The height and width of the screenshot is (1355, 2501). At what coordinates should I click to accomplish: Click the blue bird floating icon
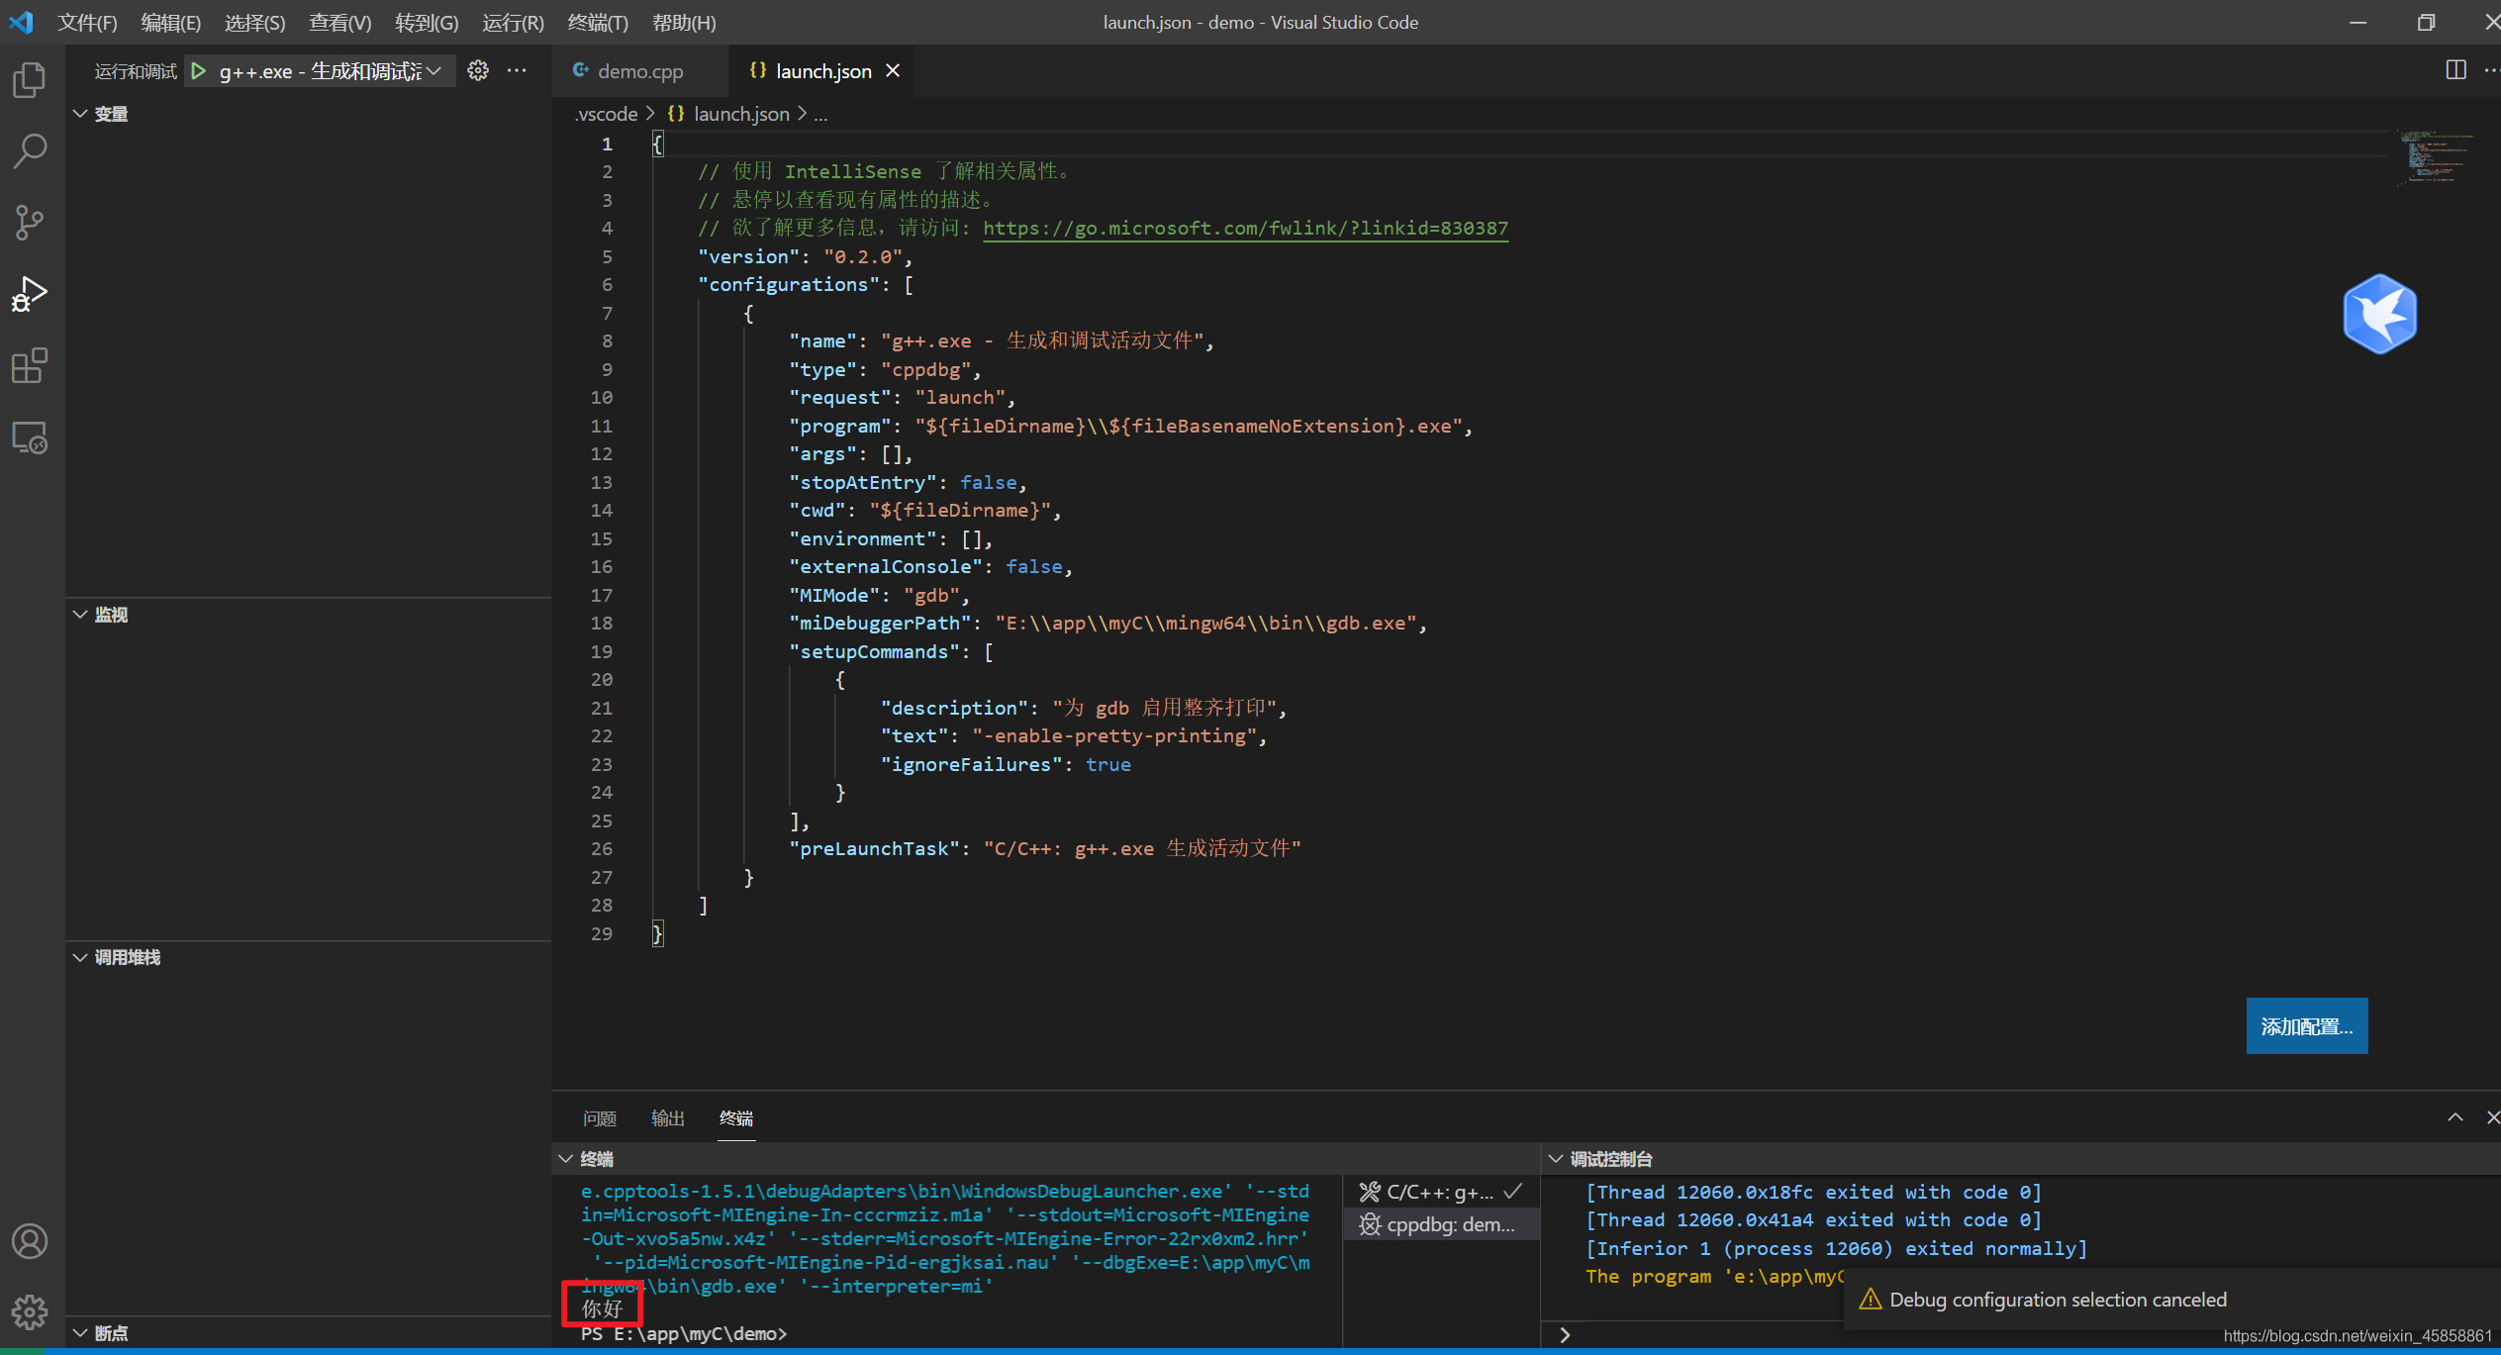(2379, 314)
